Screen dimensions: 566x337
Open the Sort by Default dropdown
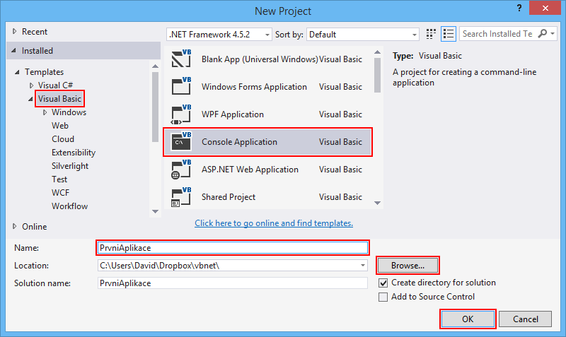[415, 35]
